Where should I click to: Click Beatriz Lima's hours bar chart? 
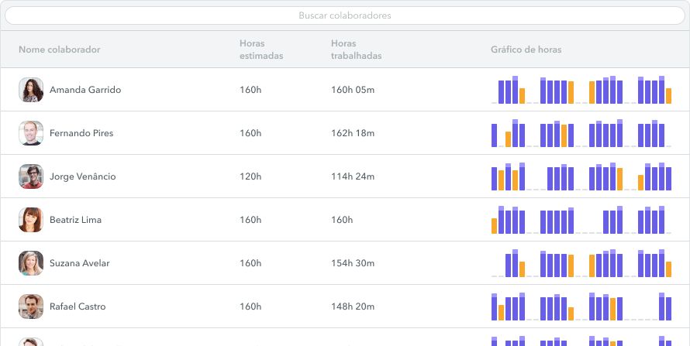(581, 220)
